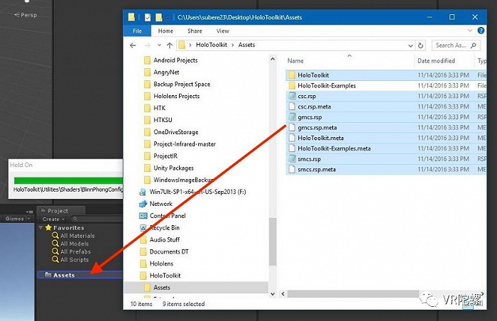Open the recent locations dropdown arrow
The width and height of the screenshot is (497, 321).
[x=159, y=45]
